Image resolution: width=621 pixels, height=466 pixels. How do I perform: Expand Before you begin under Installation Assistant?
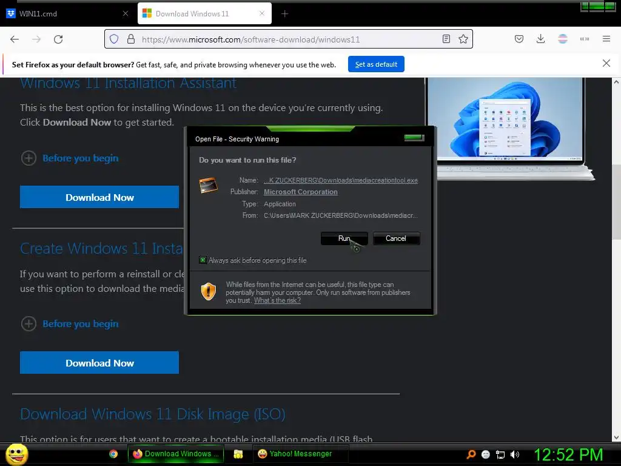(x=69, y=158)
